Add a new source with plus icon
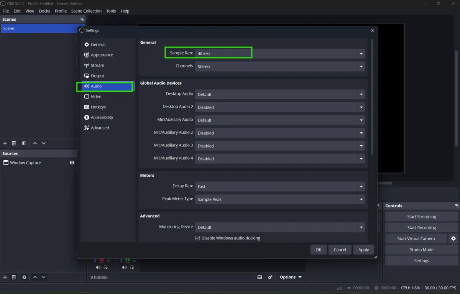The width and height of the screenshot is (460, 294). [5, 277]
